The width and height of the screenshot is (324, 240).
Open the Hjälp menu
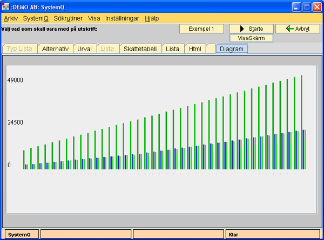click(152, 18)
